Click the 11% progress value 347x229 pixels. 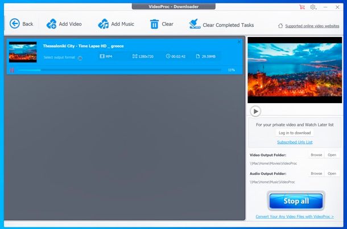tap(232, 70)
